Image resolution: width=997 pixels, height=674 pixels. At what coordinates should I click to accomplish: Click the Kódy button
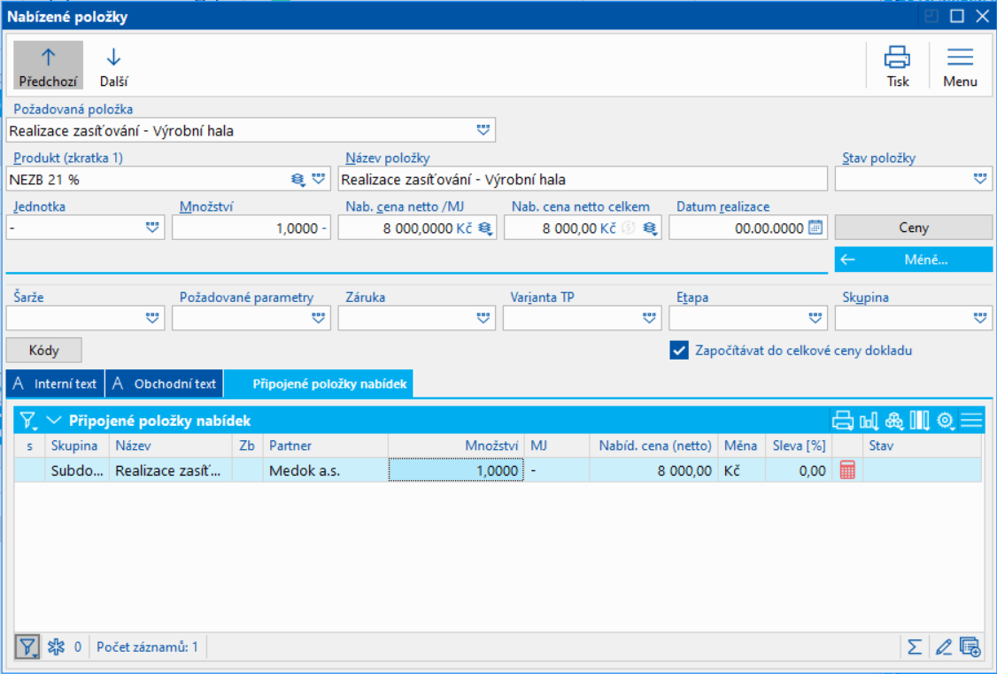click(x=44, y=351)
